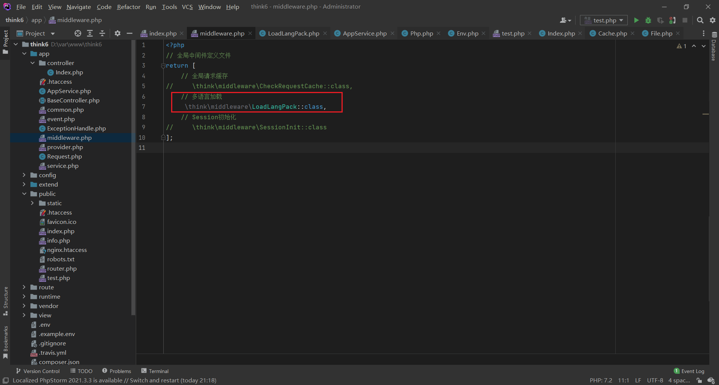Change PHP: 7.2 language level
719x385 pixels.
click(601, 381)
